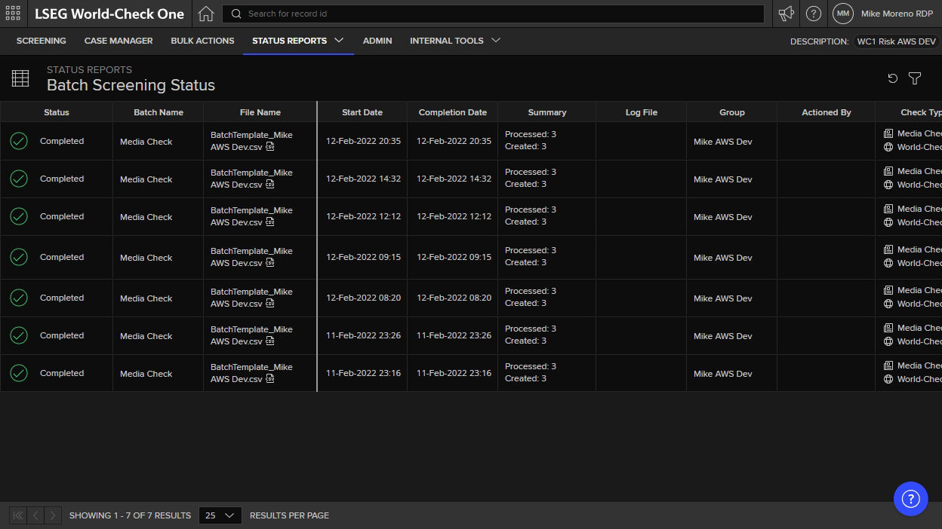Open announcements megaphone icon
942x529 pixels.
point(787,14)
